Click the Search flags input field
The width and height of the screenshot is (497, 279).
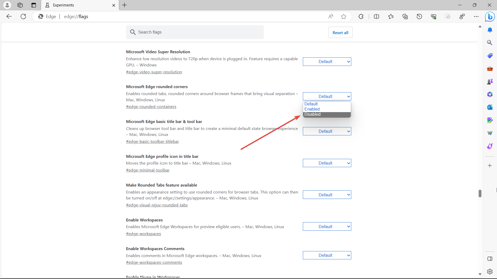[195, 32]
